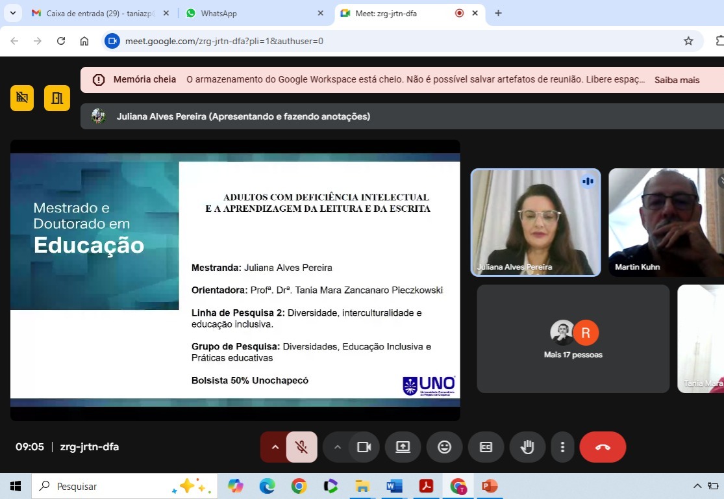The image size is (724, 499).
Task: Select Martin Kuhn's video tile
Action: pos(666,222)
